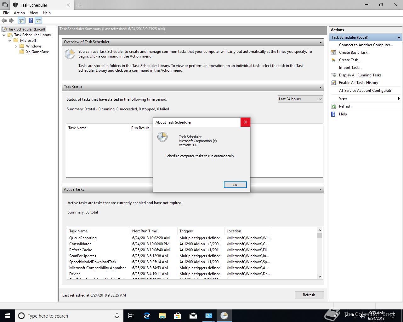Open Microsoft Store from the taskbar
This screenshot has height=322, width=403.
(178, 316)
